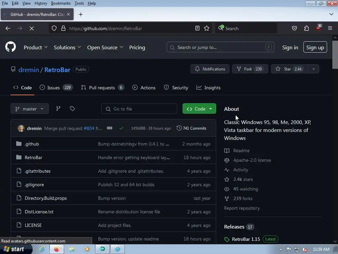
Task: Toggle reader view icon in address bar
Action: click(197, 28)
